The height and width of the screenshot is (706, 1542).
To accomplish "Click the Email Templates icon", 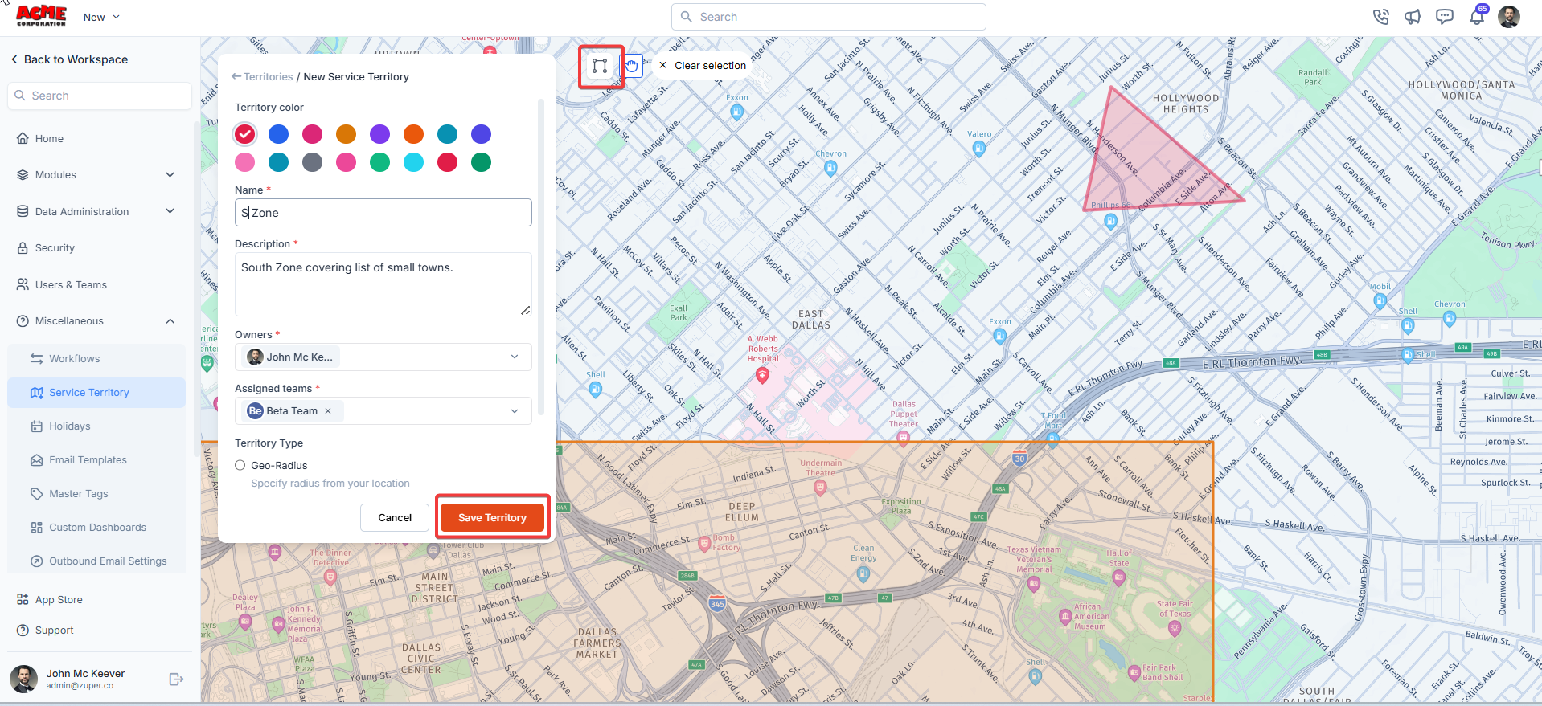I will click(x=37, y=460).
